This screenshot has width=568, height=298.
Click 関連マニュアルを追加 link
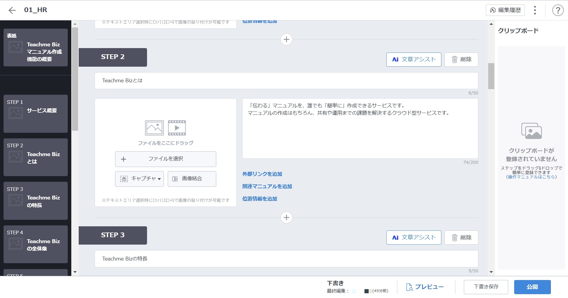pyautogui.click(x=267, y=186)
